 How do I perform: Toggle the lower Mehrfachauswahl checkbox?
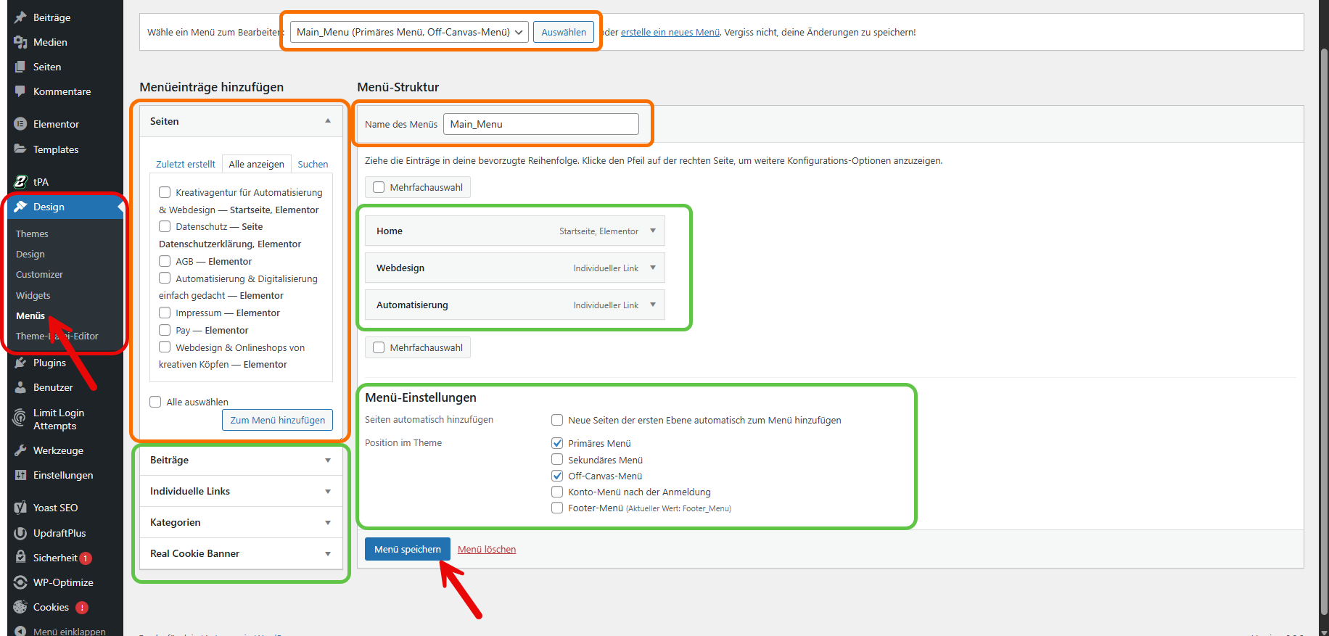tap(379, 347)
